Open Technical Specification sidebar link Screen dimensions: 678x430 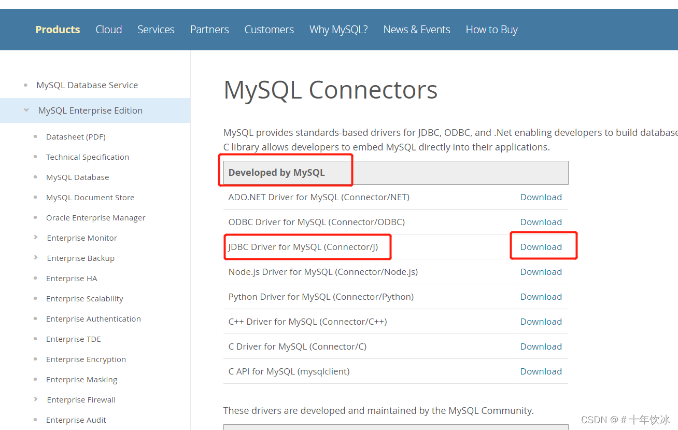coord(88,157)
